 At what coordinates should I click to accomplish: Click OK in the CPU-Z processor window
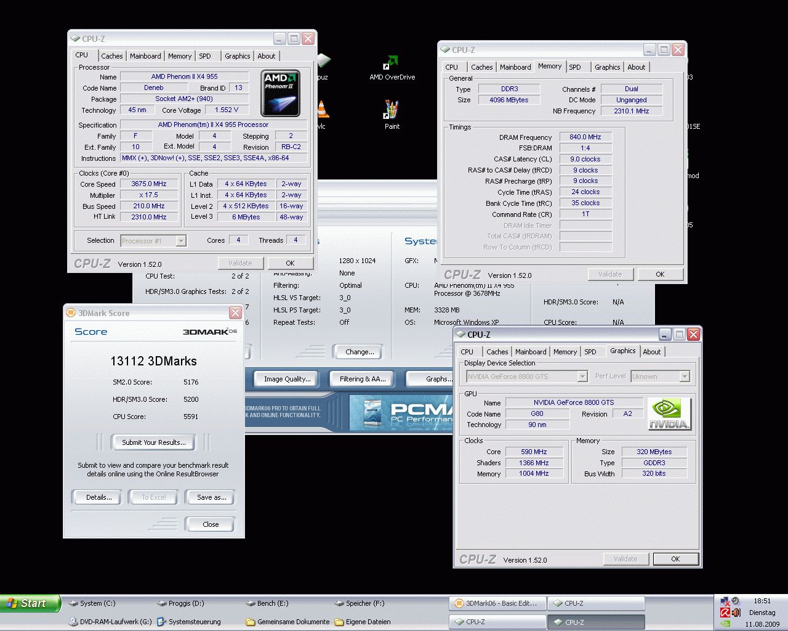click(290, 263)
